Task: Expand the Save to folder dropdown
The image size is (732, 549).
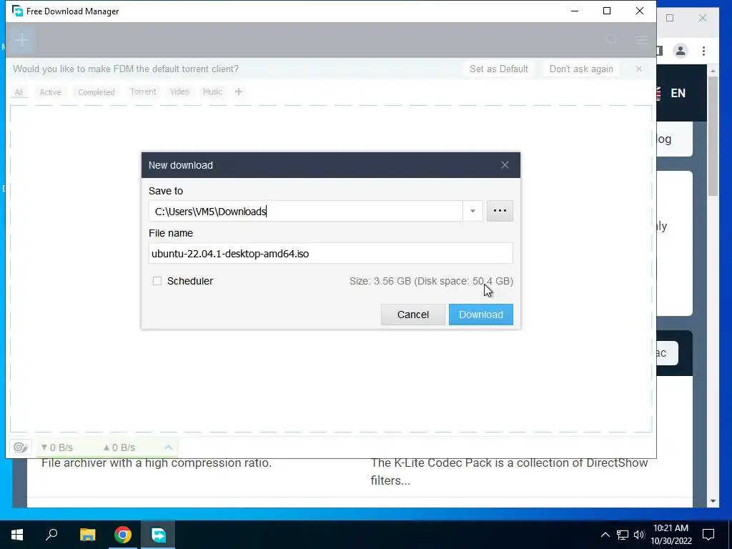Action: tap(473, 211)
